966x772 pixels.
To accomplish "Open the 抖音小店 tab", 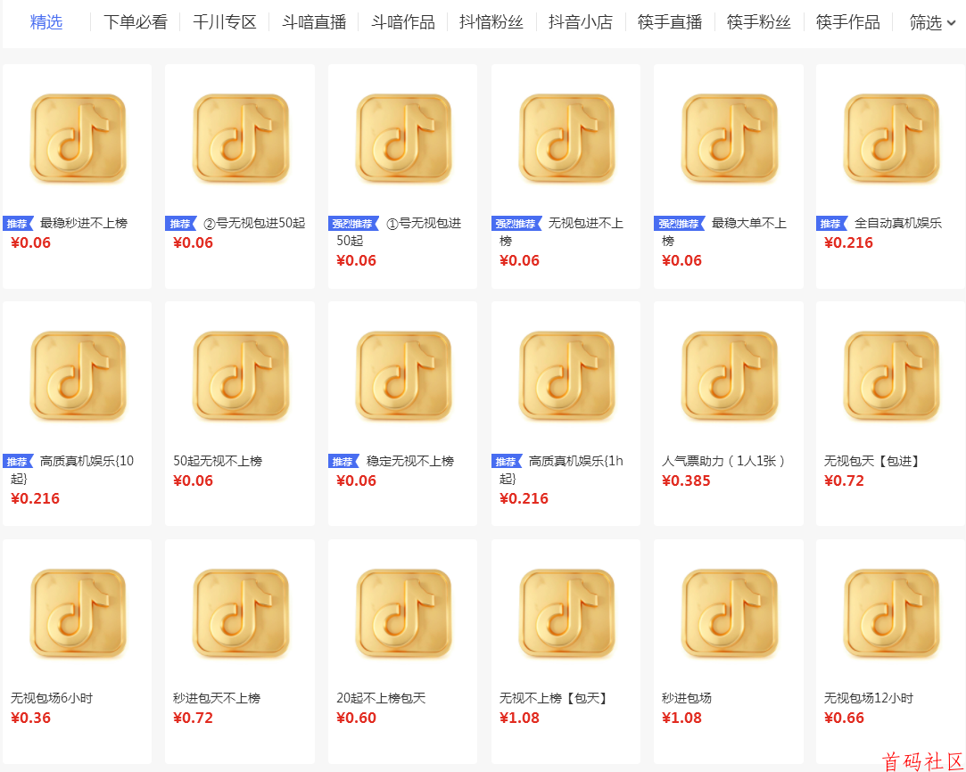I will tap(581, 22).
